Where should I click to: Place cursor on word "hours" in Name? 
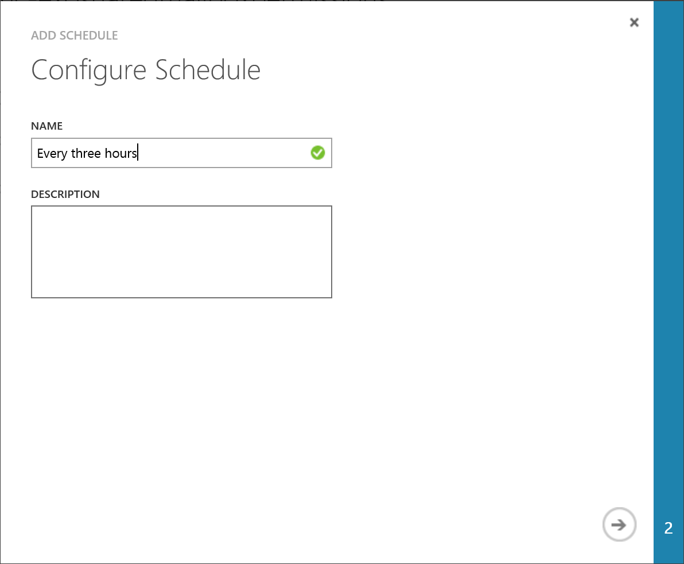[x=121, y=154]
